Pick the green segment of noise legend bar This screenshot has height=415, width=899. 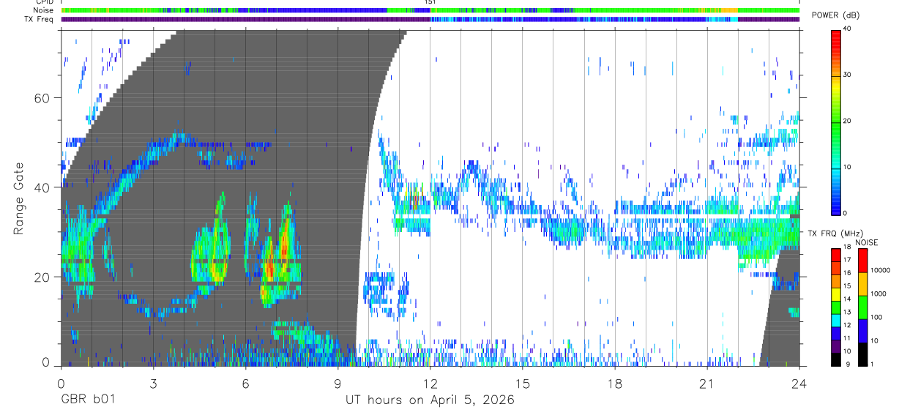coord(862,307)
